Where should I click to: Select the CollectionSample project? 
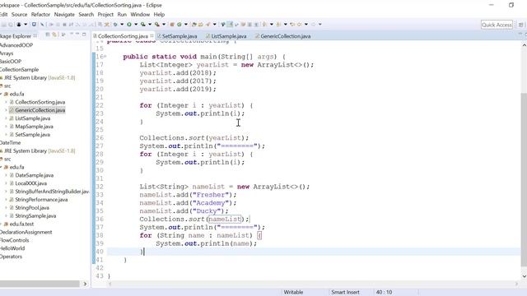[19, 69]
